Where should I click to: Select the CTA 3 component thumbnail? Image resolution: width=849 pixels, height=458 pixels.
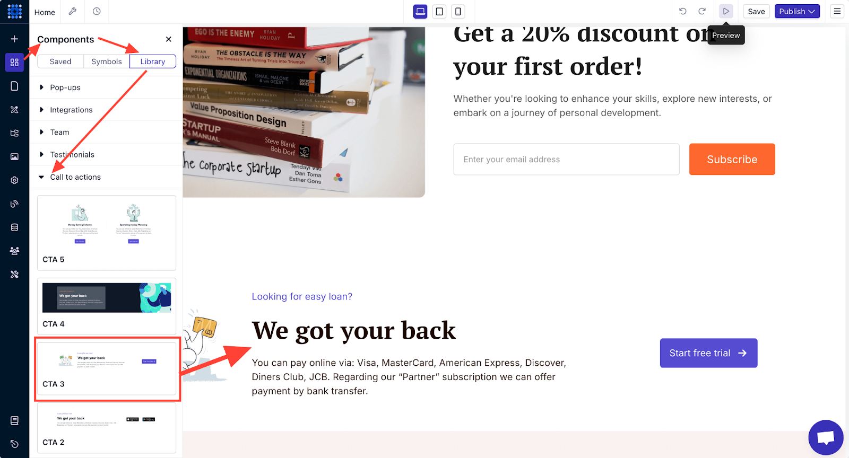tap(107, 368)
